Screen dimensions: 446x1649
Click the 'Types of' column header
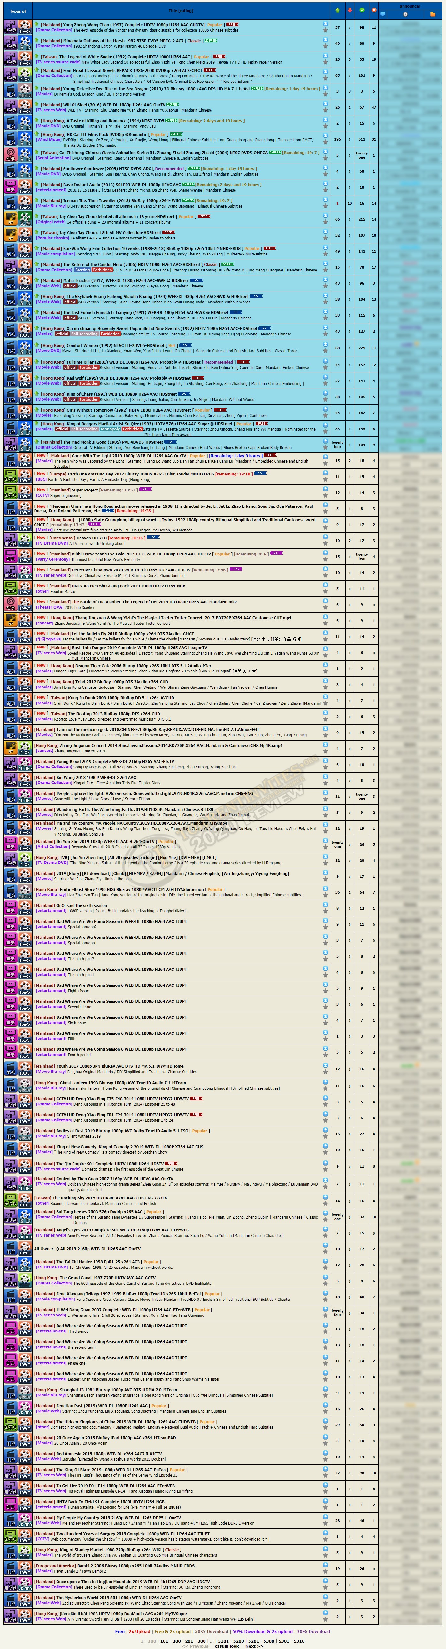tap(18, 11)
